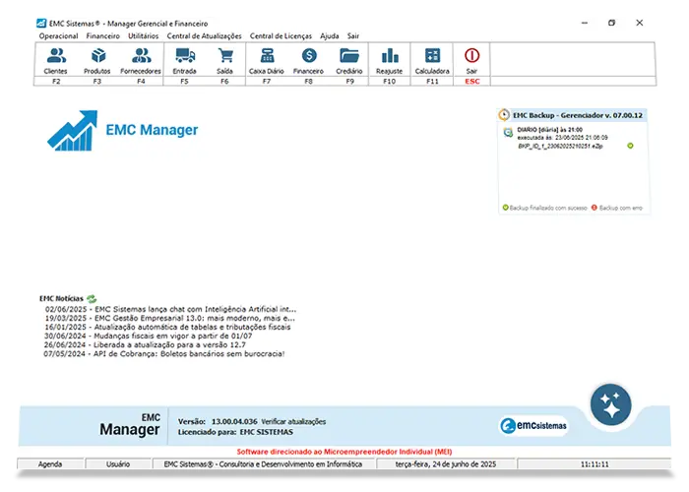
Task: Launch the Calculadora icon
Action: coord(432,56)
